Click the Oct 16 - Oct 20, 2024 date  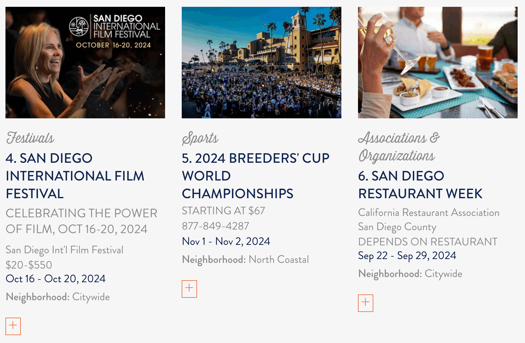(56, 279)
